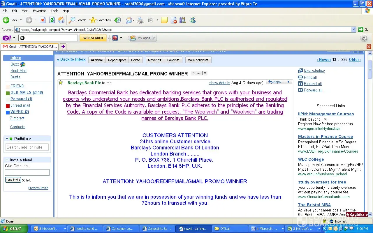The image size is (373, 233).
Task: Click the Buzz speech bubble icon
Action: [23, 64]
